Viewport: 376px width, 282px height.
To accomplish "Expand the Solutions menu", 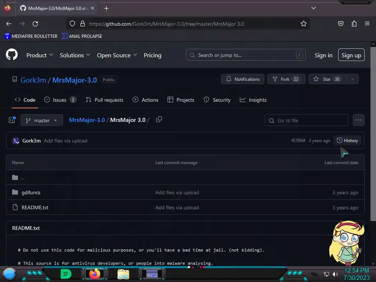I will (75, 55).
